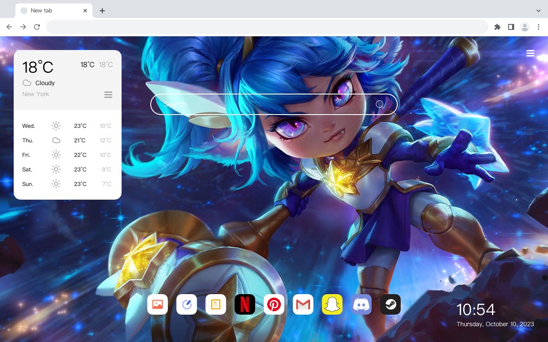Reload the current page

[37, 27]
